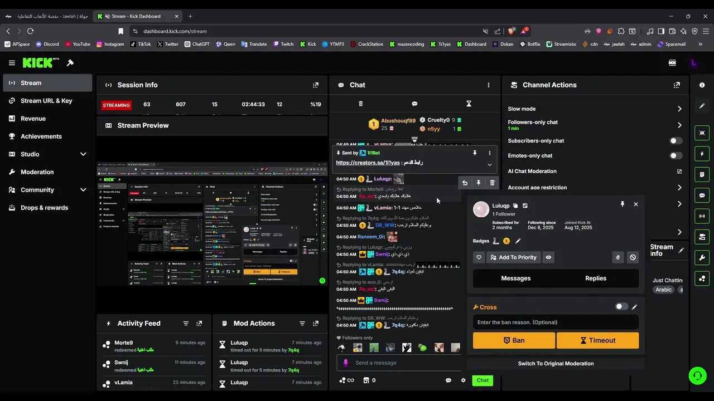Switch to Replies tab in user card

tap(596, 278)
